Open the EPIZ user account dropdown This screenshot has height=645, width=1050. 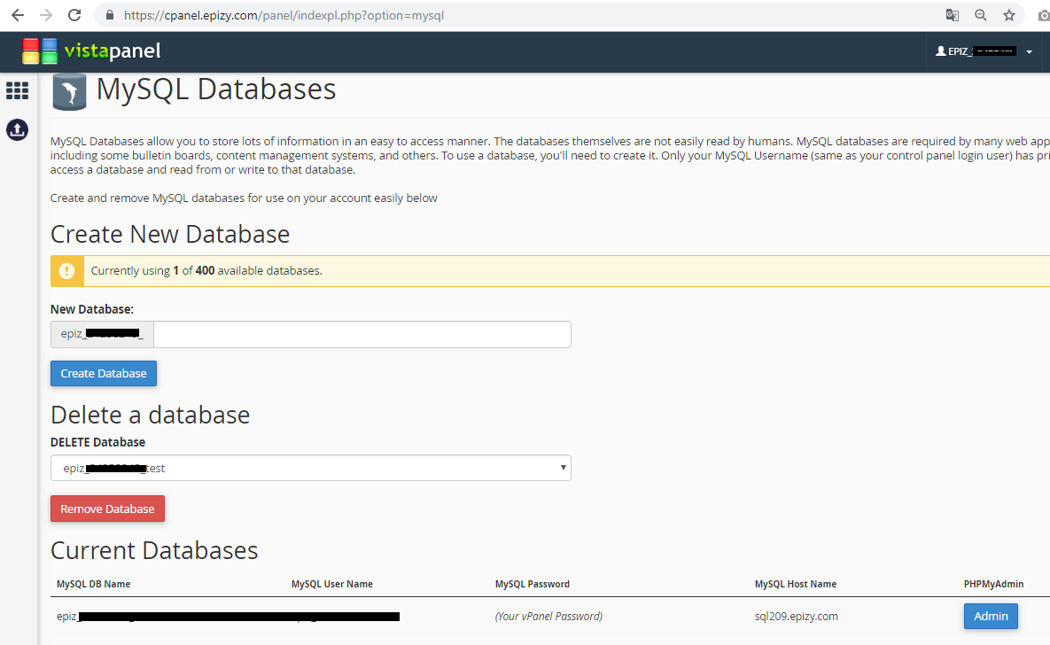984,51
